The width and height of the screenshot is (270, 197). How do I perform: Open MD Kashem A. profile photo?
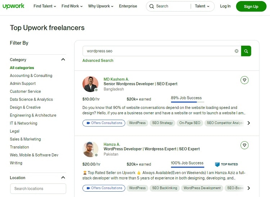(x=90, y=84)
